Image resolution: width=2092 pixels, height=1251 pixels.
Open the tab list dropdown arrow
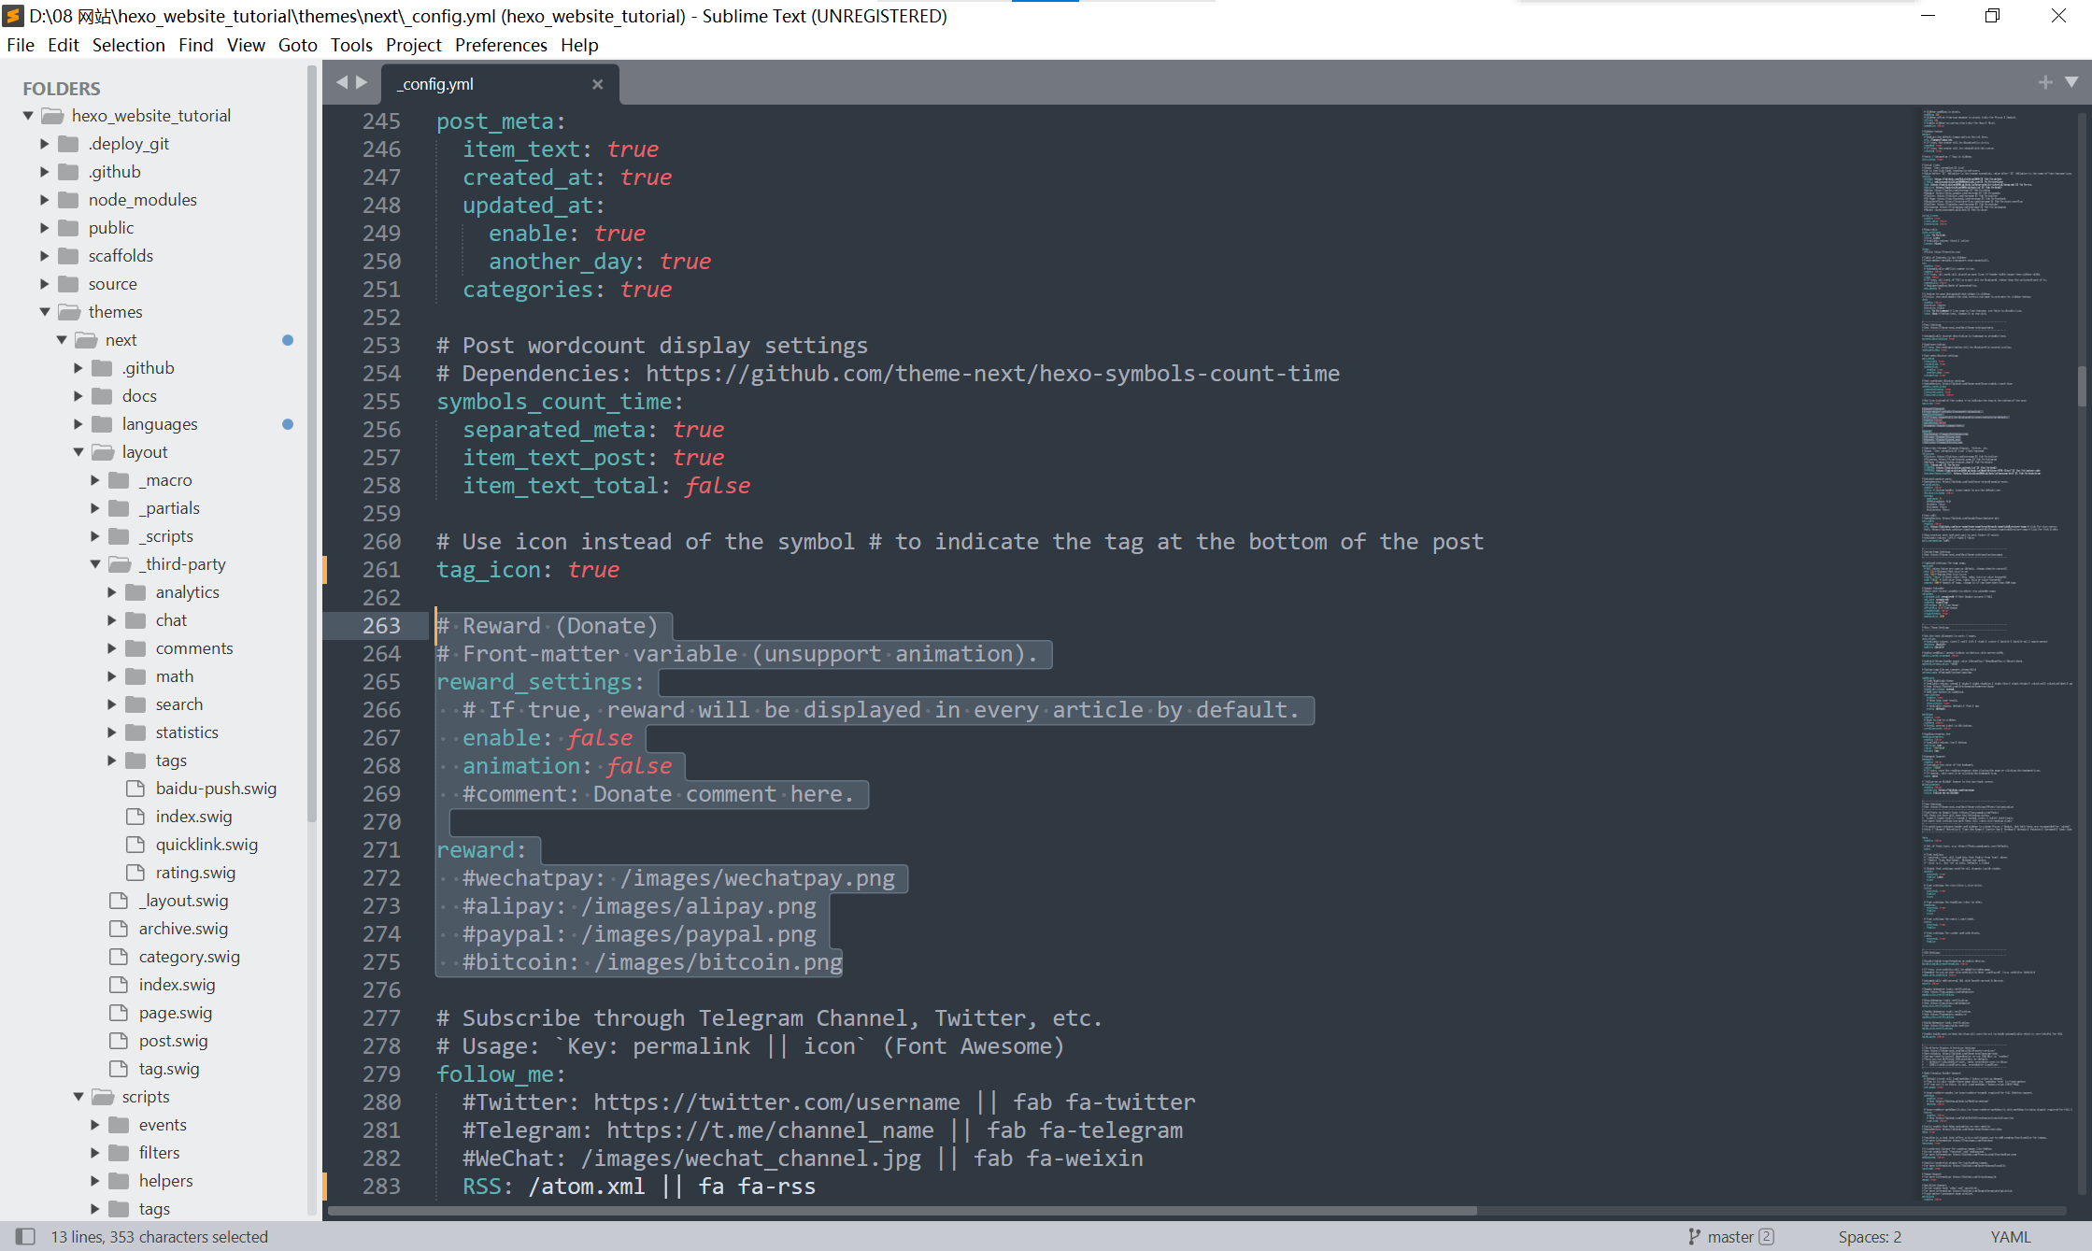click(2071, 82)
